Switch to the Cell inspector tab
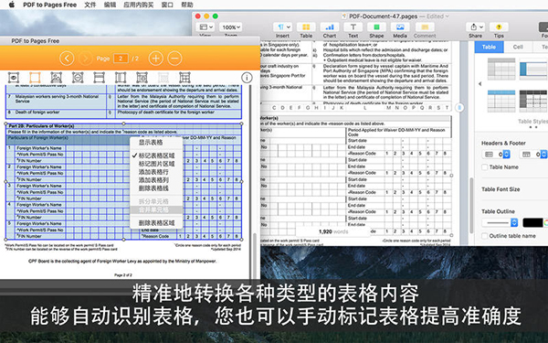The width and height of the screenshot is (548, 343). (x=518, y=47)
